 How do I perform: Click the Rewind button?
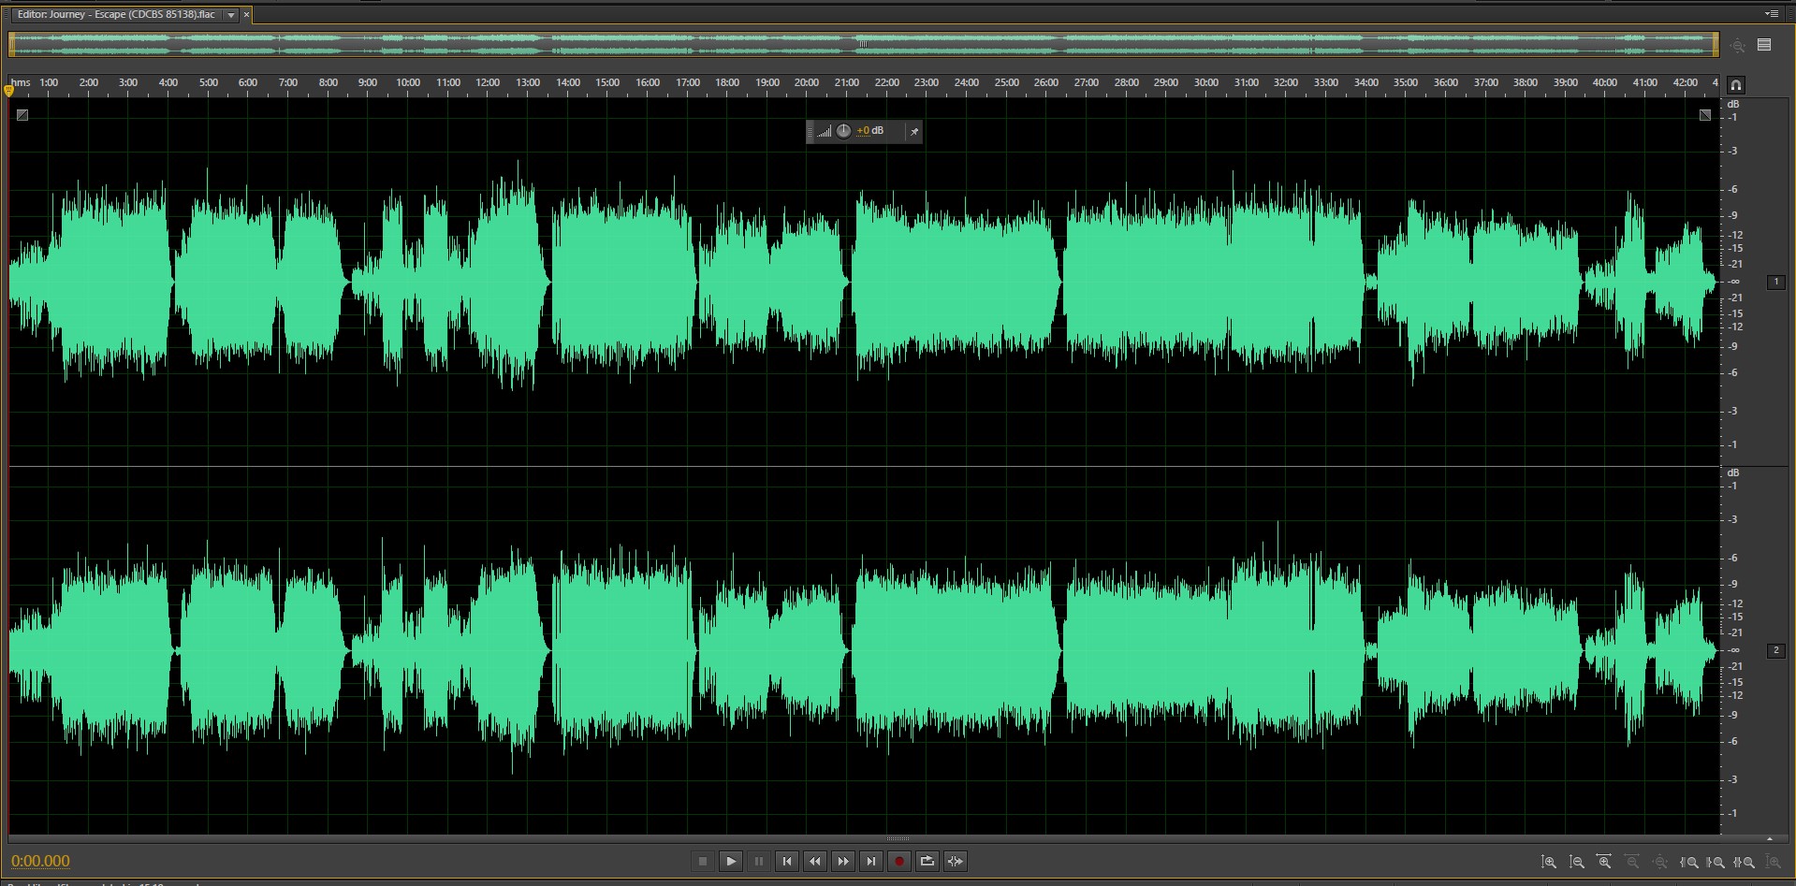(815, 861)
